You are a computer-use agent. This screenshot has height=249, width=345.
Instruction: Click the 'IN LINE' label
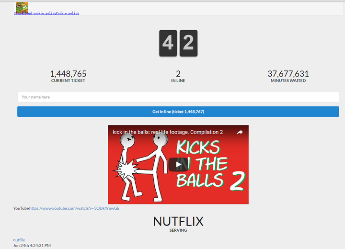[x=178, y=81]
